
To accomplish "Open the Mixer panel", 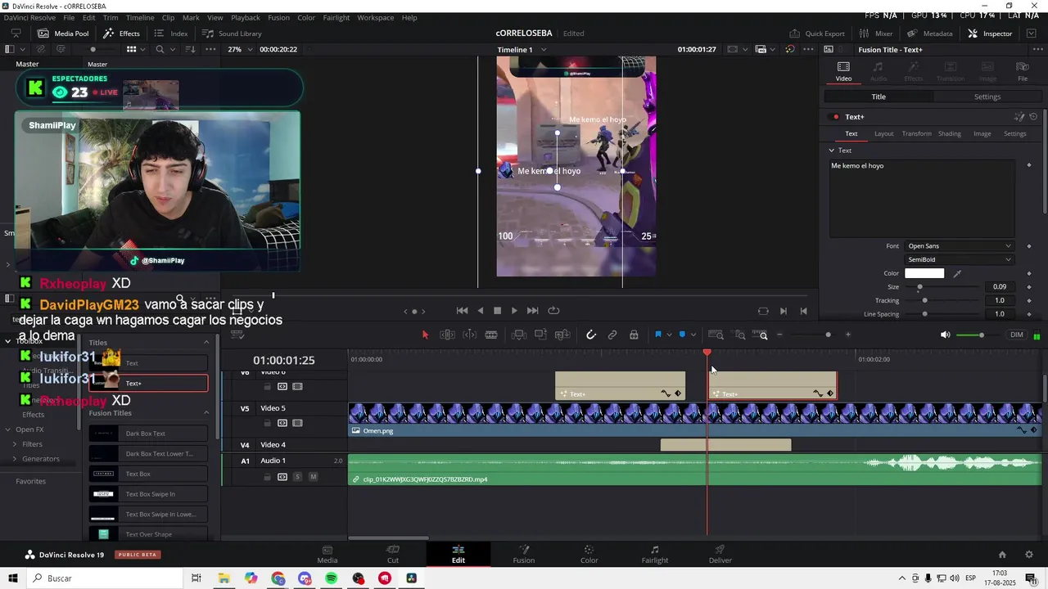I will [x=876, y=34].
